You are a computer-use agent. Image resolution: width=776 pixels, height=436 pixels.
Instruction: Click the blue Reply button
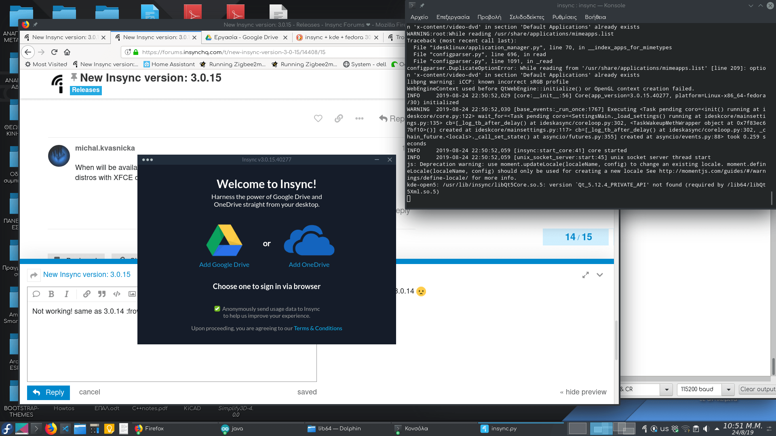coord(48,392)
